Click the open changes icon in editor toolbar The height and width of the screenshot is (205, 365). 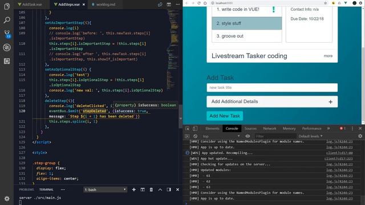click(x=160, y=5)
